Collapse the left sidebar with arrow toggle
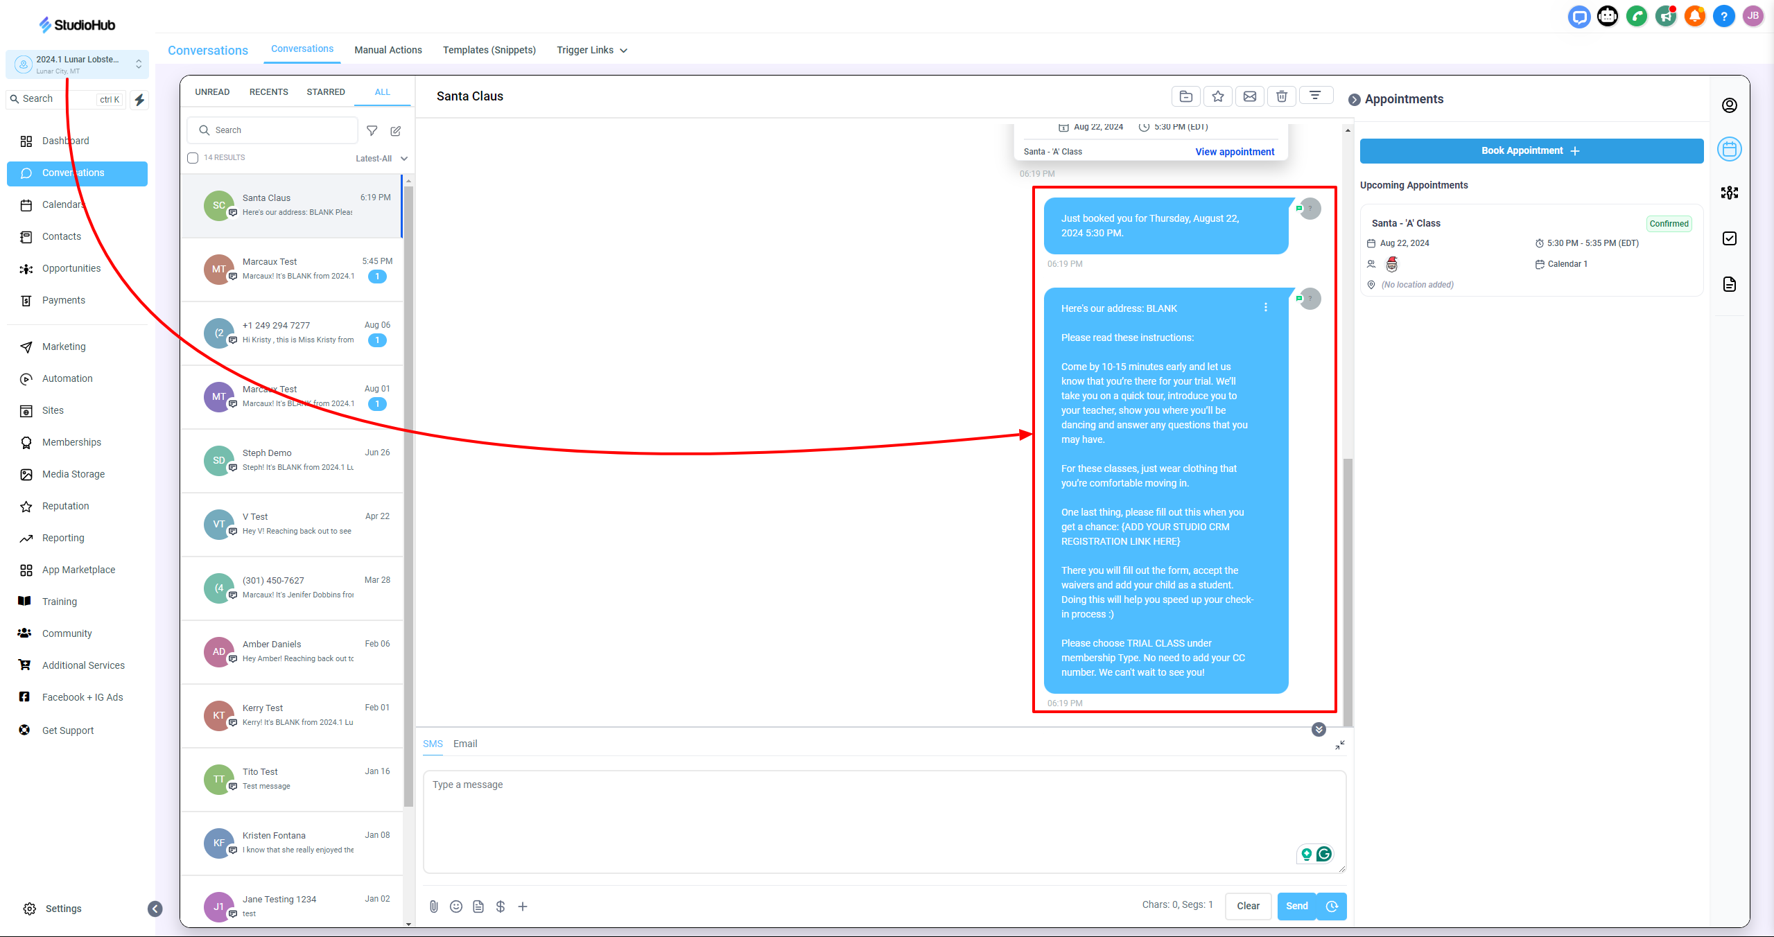1774x937 pixels. 155,909
